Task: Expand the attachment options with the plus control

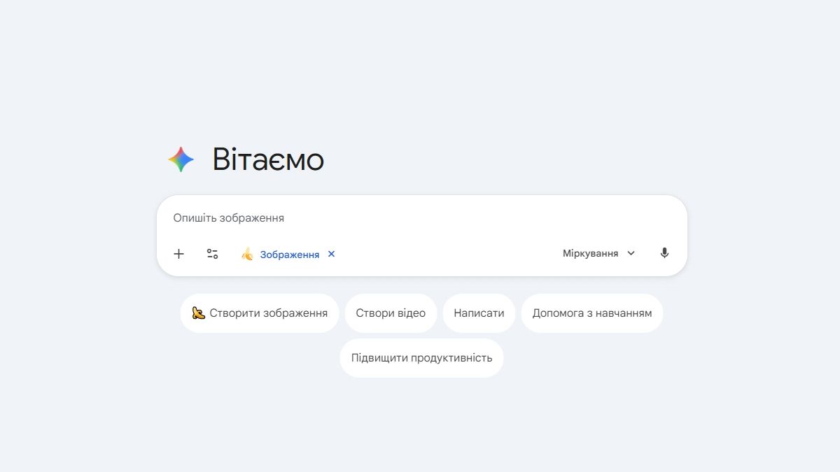Action: [x=178, y=254]
